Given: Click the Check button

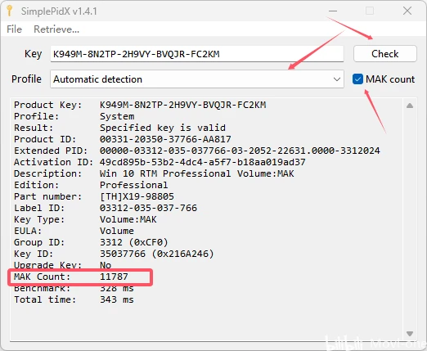Looking at the screenshot, I should tap(385, 54).
